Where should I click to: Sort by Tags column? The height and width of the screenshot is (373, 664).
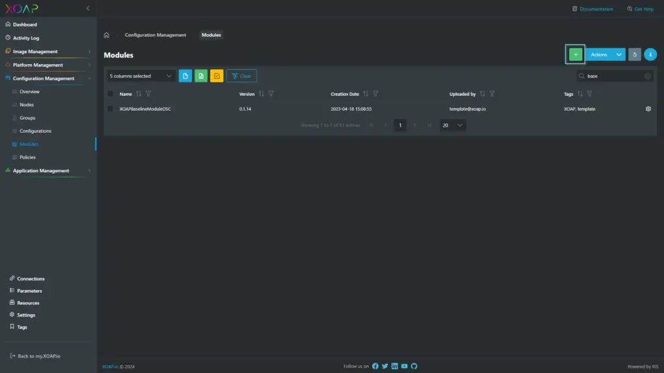click(580, 94)
